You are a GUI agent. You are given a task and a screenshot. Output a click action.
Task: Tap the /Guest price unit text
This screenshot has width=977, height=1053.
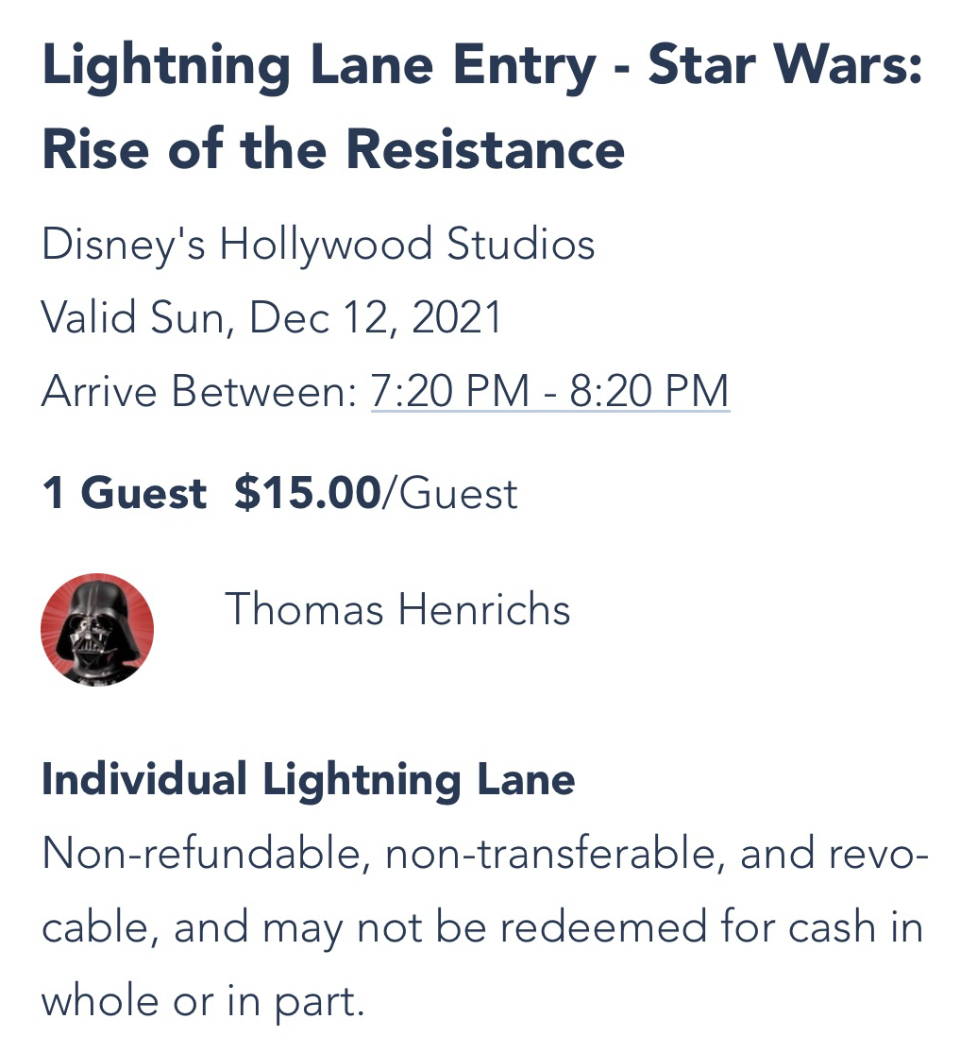pos(450,493)
